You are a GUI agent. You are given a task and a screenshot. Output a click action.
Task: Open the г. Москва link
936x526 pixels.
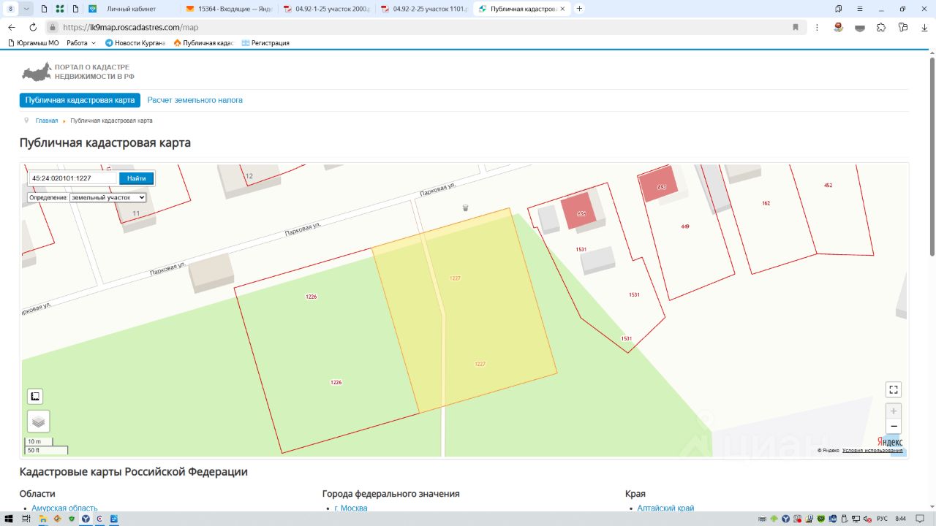coord(351,508)
